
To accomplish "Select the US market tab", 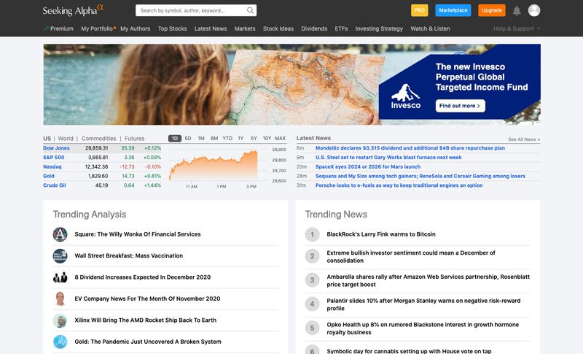I will pyautogui.click(x=47, y=139).
